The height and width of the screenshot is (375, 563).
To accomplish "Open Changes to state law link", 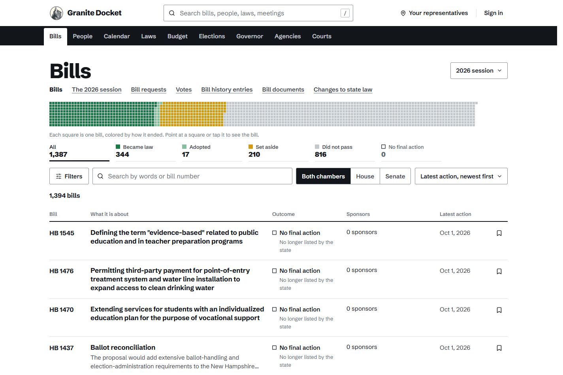I will tap(343, 90).
